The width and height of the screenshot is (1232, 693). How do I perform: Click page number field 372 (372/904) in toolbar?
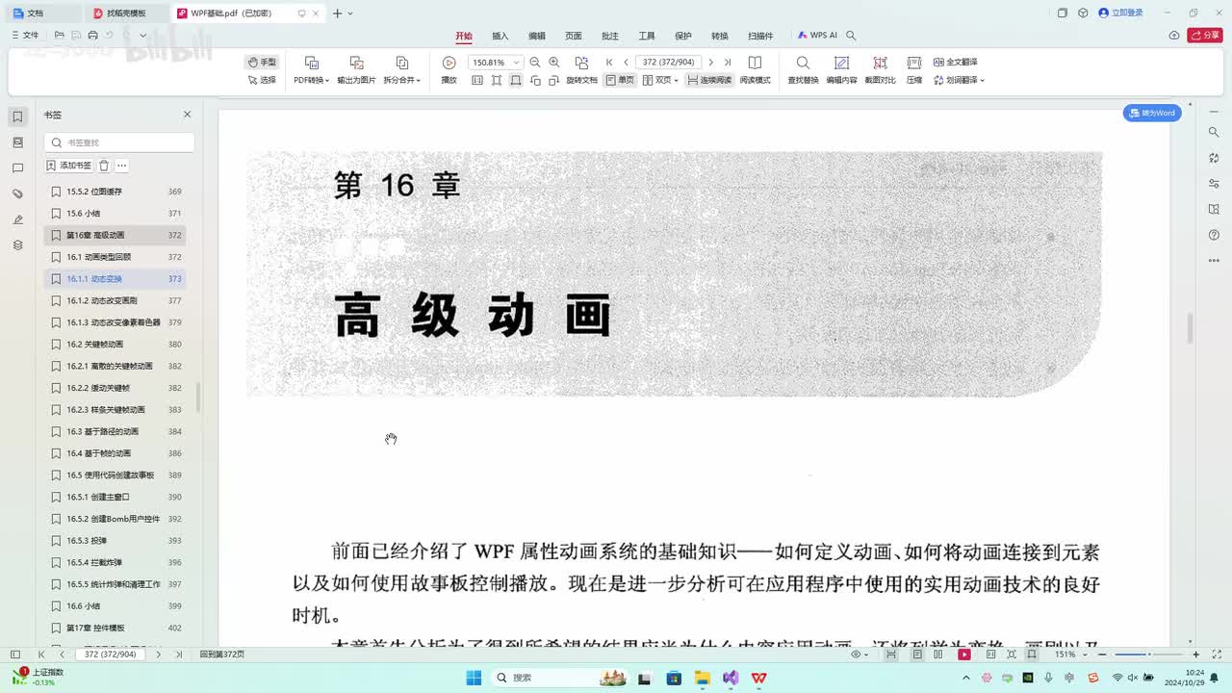click(x=669, y=63)
